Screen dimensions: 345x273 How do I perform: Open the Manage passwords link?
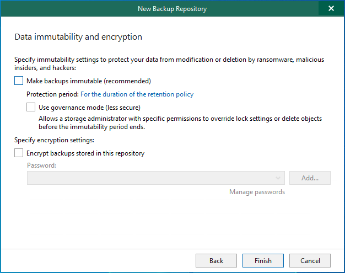pyautogui.click(x=257, y=192)
